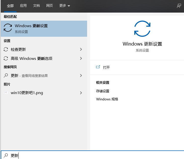Expand web search results arrow for 更新
The width and height of the screenshot is (184, 159).
coord(81,75)
